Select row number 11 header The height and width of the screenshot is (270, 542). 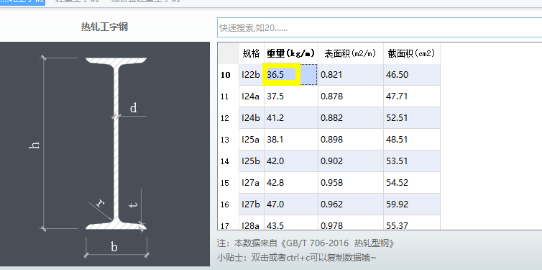coord(228,96)
